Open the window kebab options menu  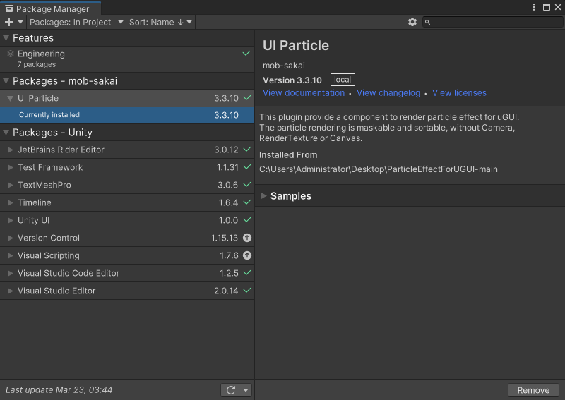point(534,7)
